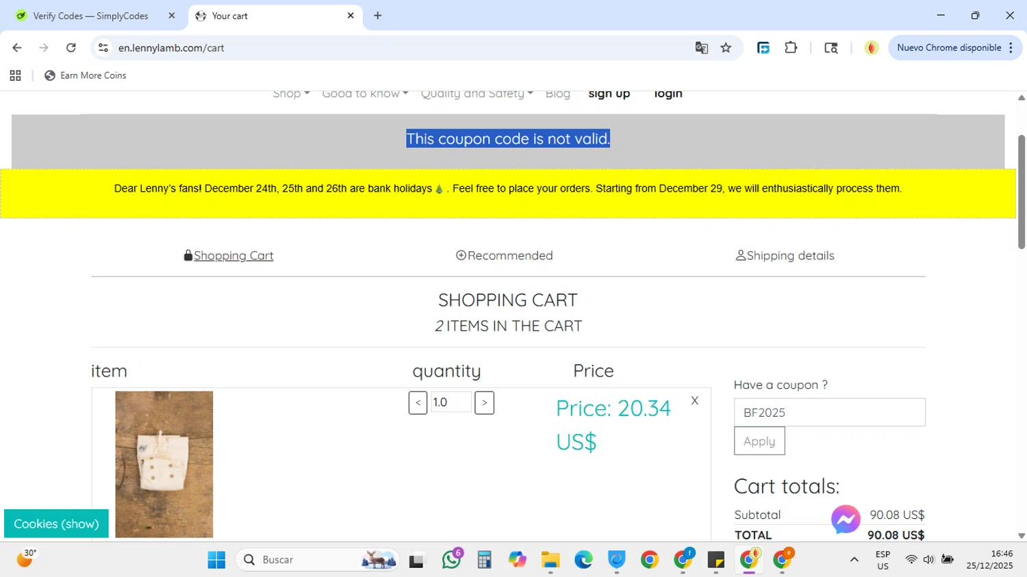Click the address bar URL field
1027x577 pixels.
tap(397, 48)
